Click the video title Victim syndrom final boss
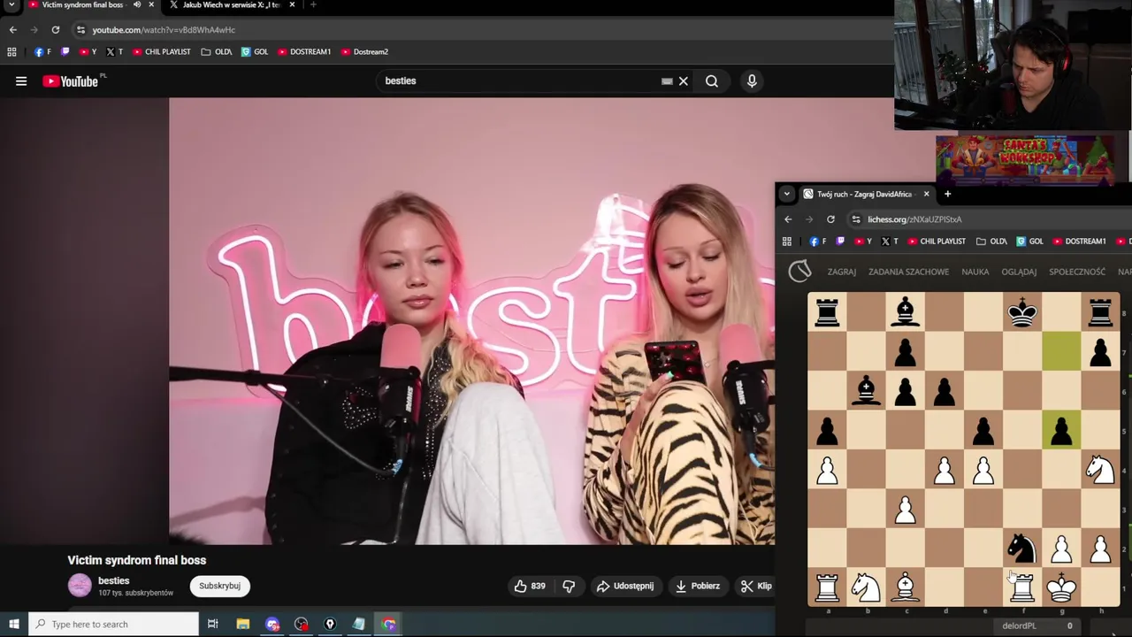The height and width of the screenshot is (637, 1132). click(x=136, y=560)
